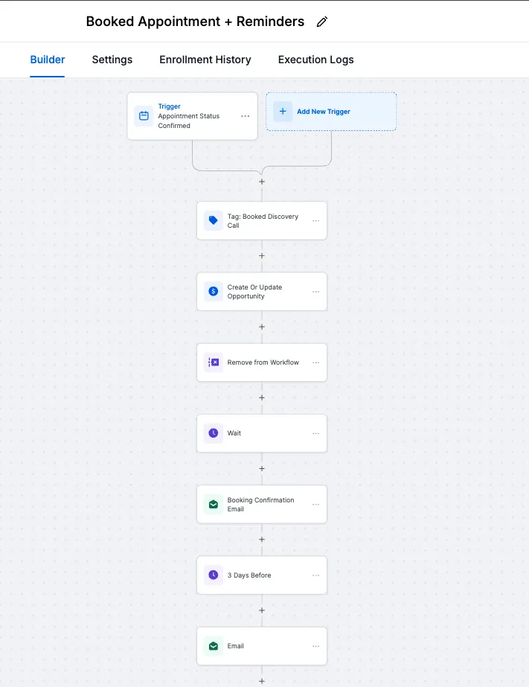
Task: Click the envelope icon on the last Email step
Action: point(214,646)
